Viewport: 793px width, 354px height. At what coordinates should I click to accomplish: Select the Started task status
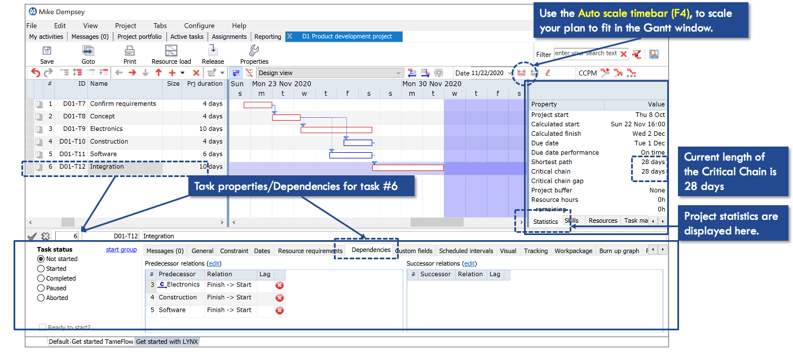[41, 269]
